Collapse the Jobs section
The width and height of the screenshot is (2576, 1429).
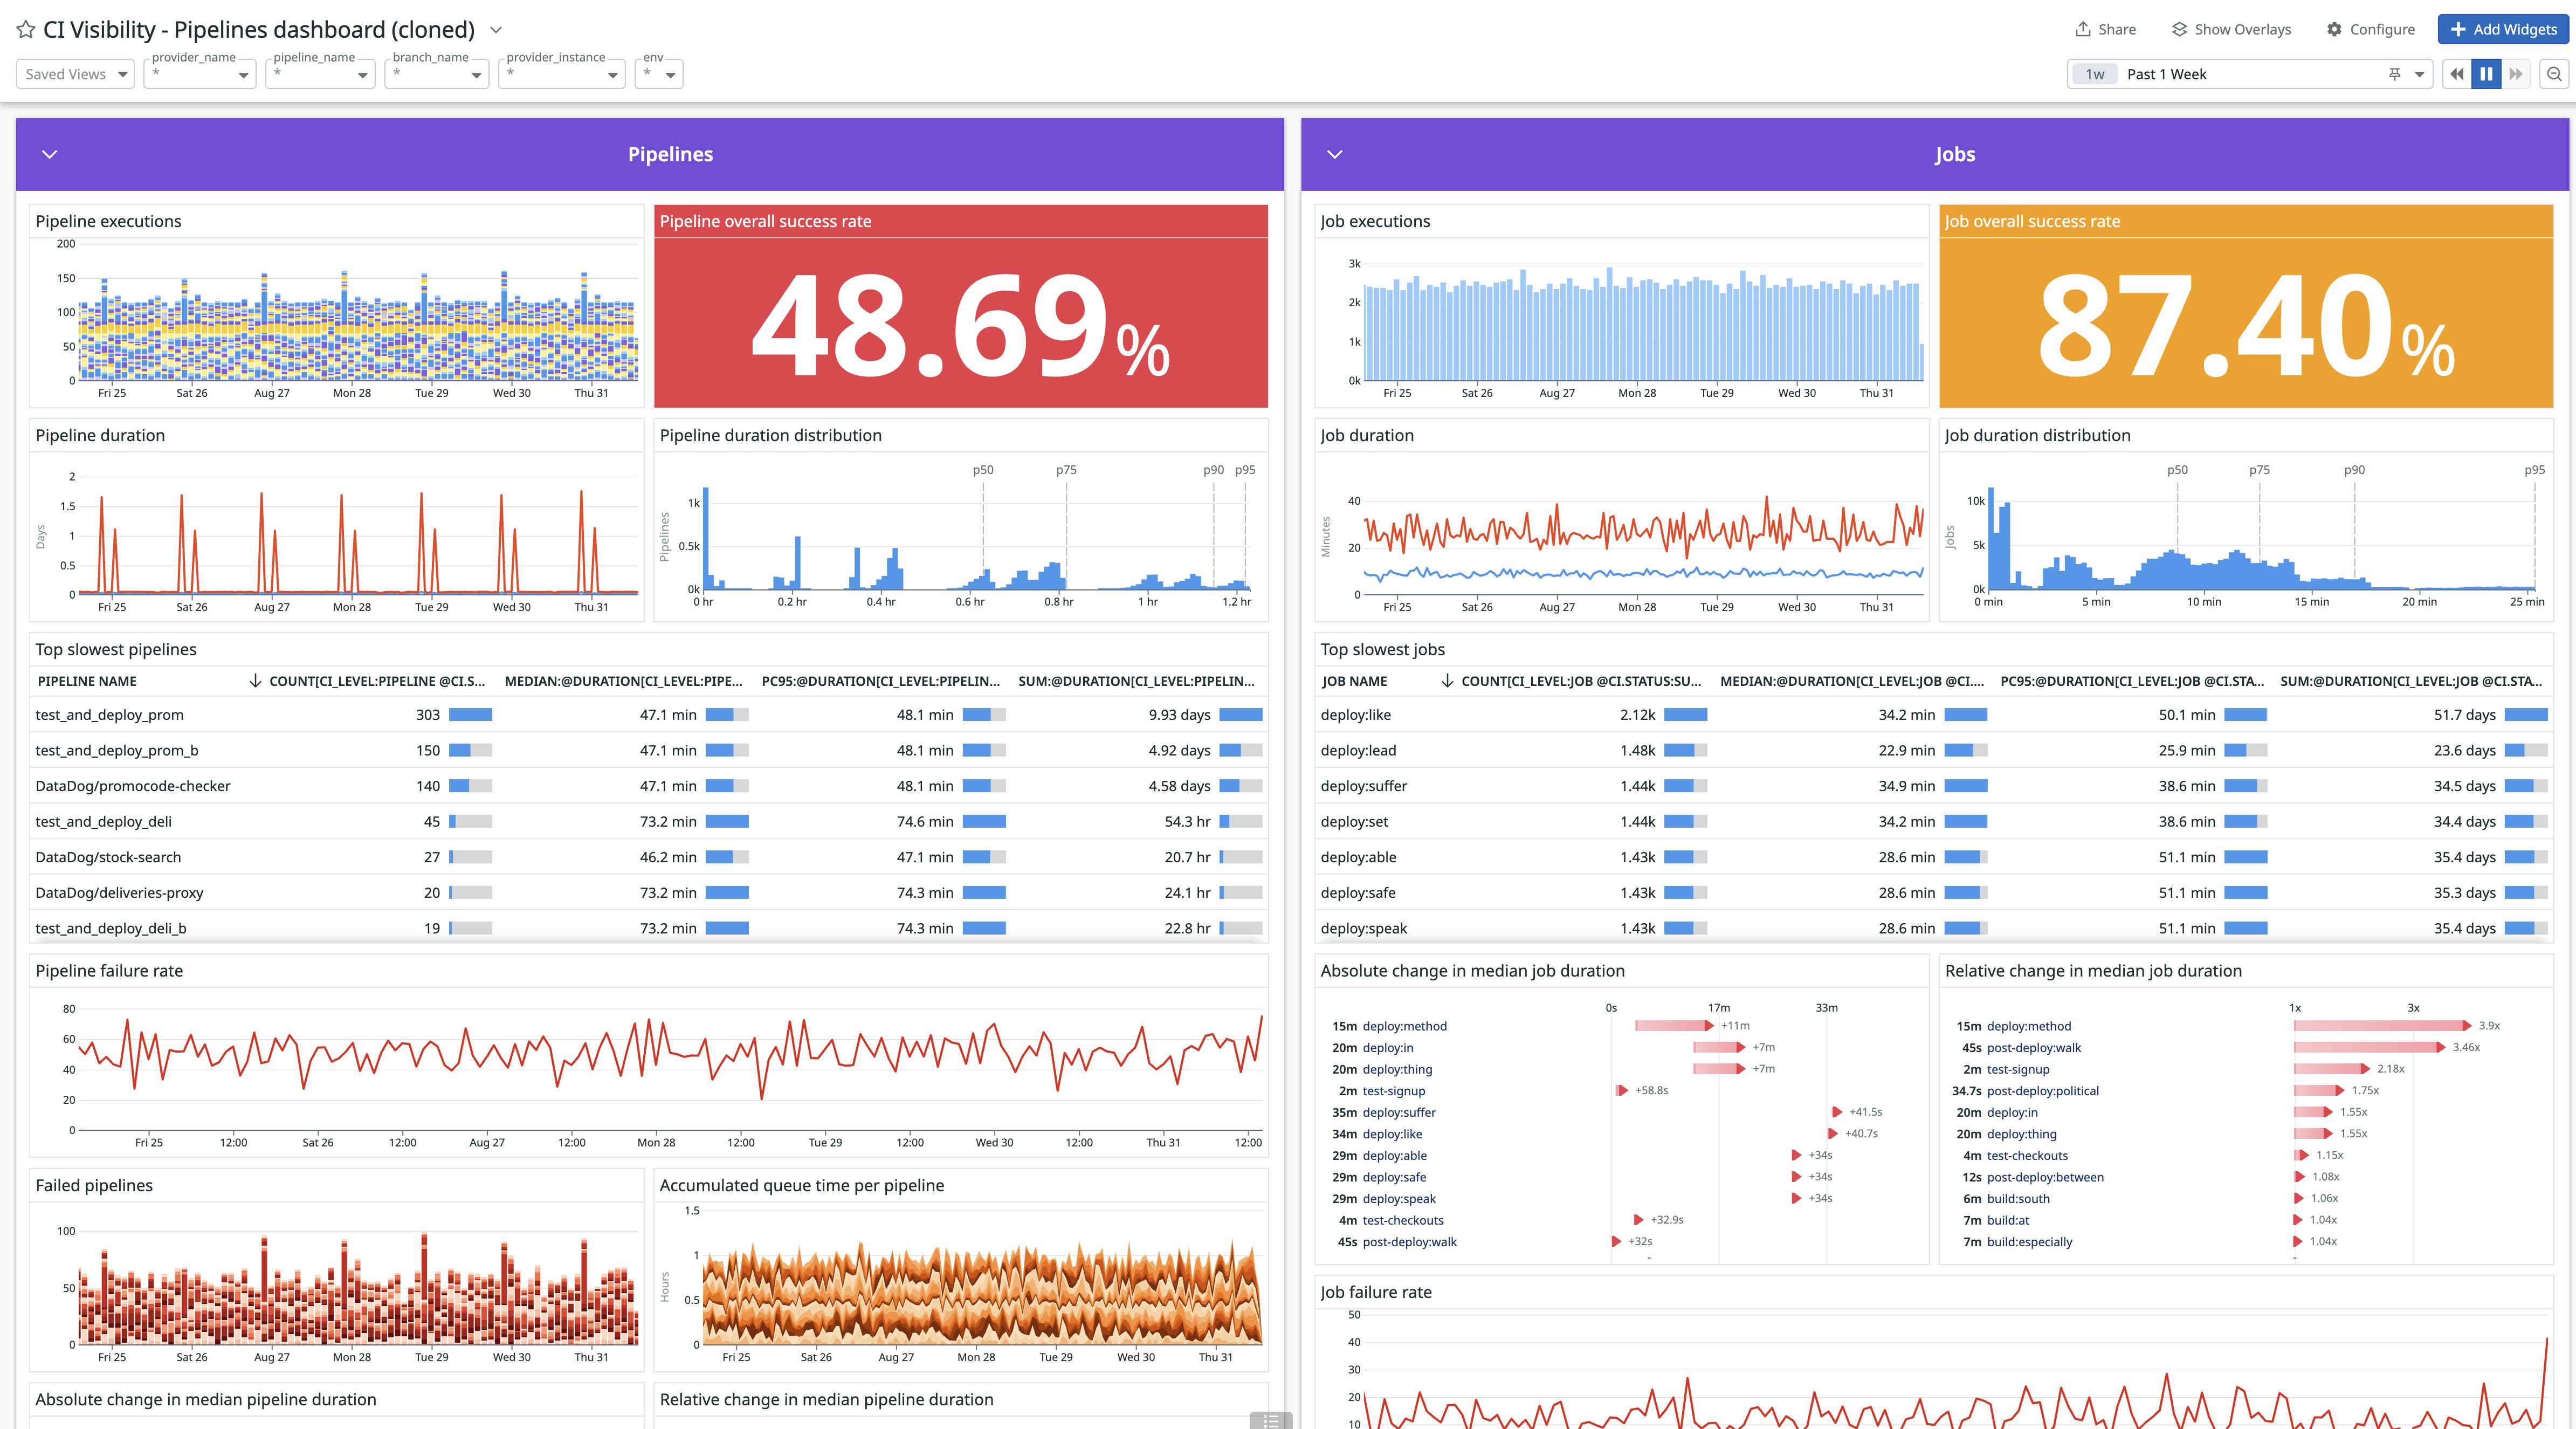(x=1334, y=154)
